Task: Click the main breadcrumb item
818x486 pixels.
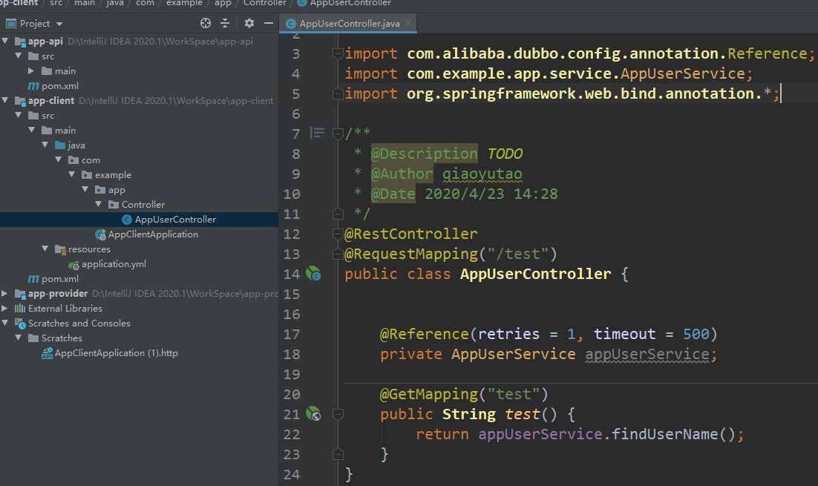Action: (x=85, y=3)
